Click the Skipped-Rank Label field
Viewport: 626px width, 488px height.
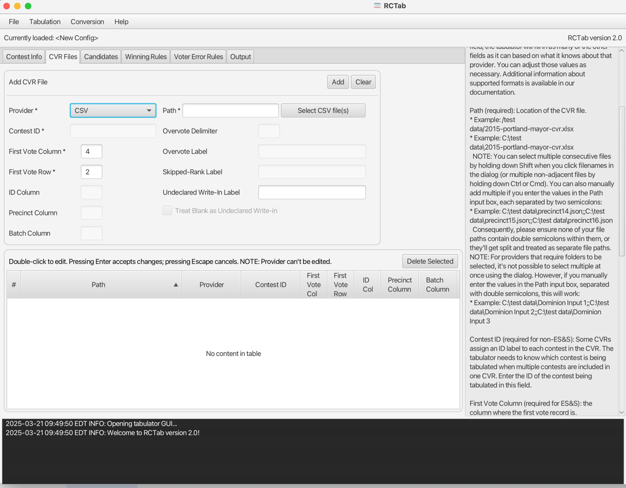(312, 172)
